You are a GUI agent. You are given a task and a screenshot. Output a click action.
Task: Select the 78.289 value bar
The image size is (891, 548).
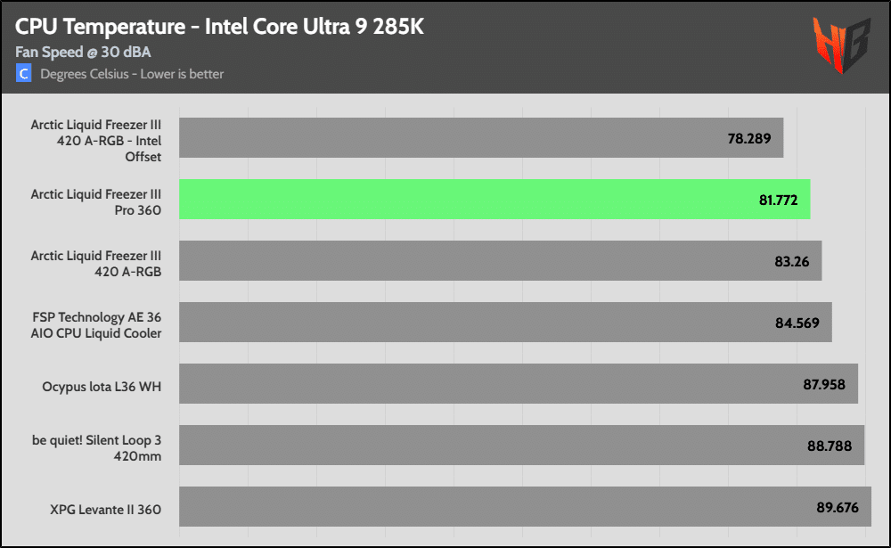point(481,138)
